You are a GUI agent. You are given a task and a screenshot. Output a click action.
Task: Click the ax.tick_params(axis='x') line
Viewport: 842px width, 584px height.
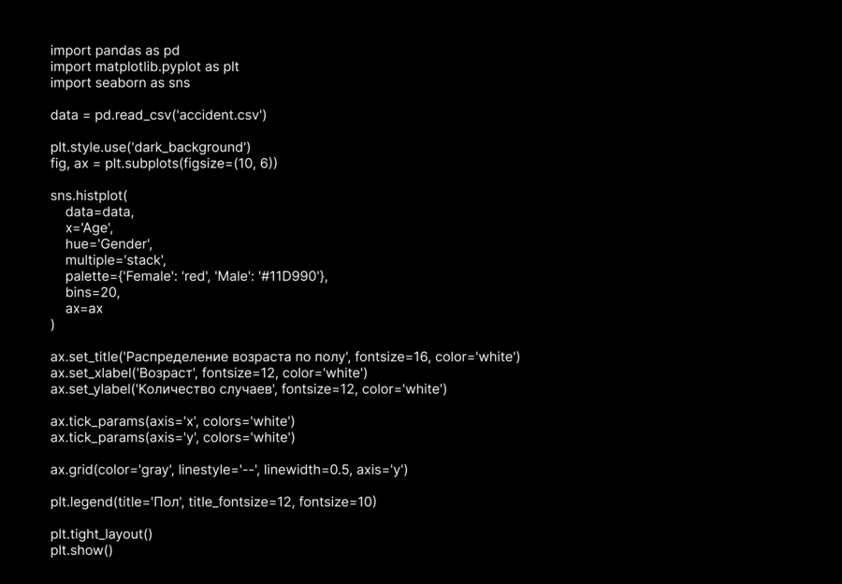pyautogui.click(x=172, y=421)
